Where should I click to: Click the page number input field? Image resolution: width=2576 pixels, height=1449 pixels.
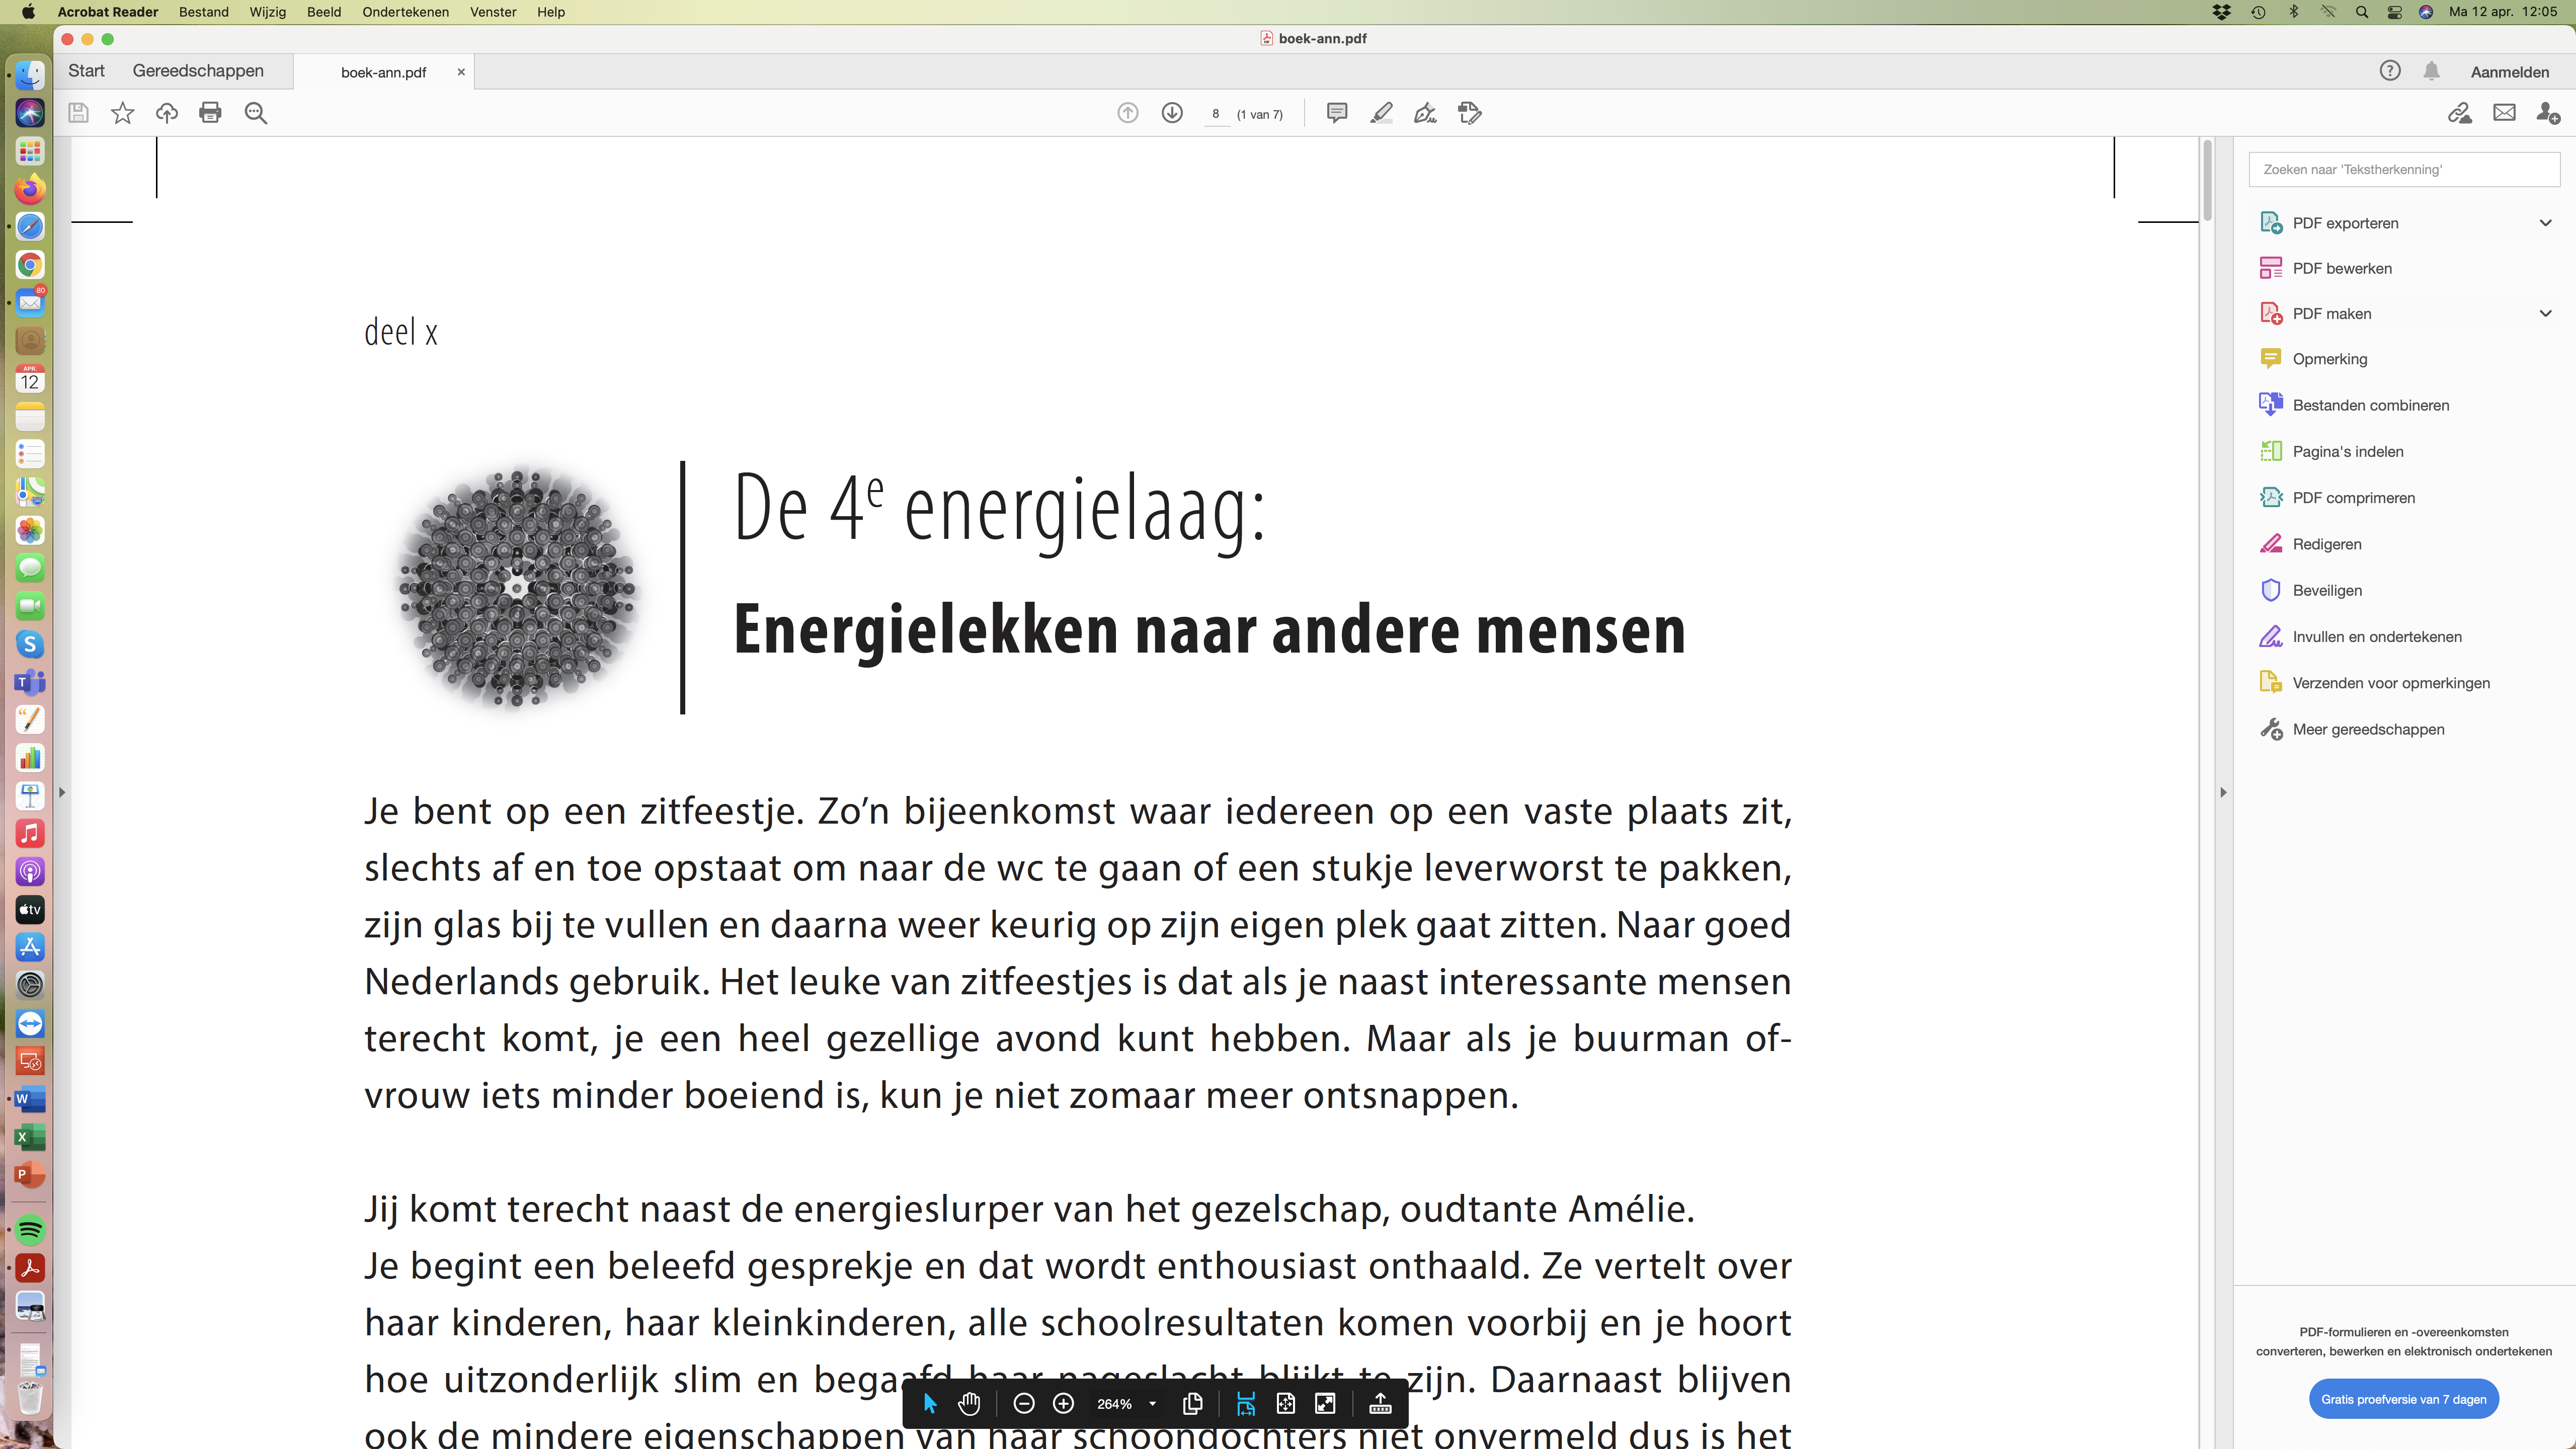[x=1215, y=114]
